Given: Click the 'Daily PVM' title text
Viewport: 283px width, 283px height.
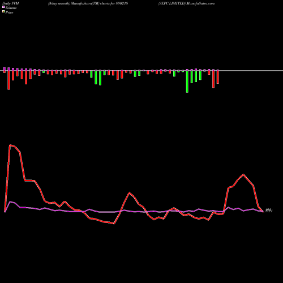Looking at the screenshot, I should point(11,3).
